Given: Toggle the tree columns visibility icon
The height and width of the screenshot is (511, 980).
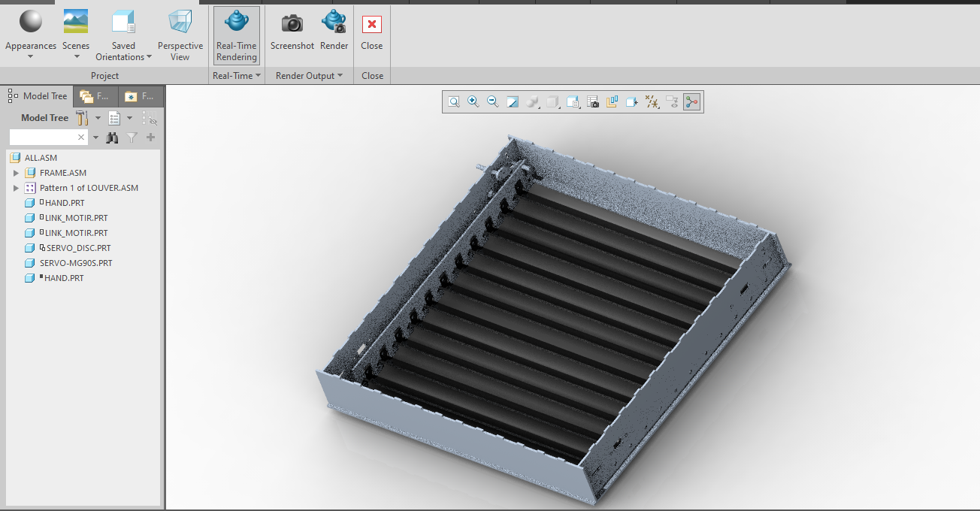Looking at the screenshot, I should coord(150,118).
